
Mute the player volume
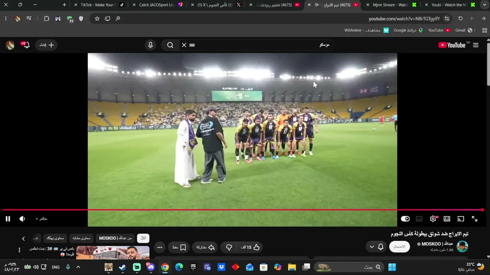22,219
